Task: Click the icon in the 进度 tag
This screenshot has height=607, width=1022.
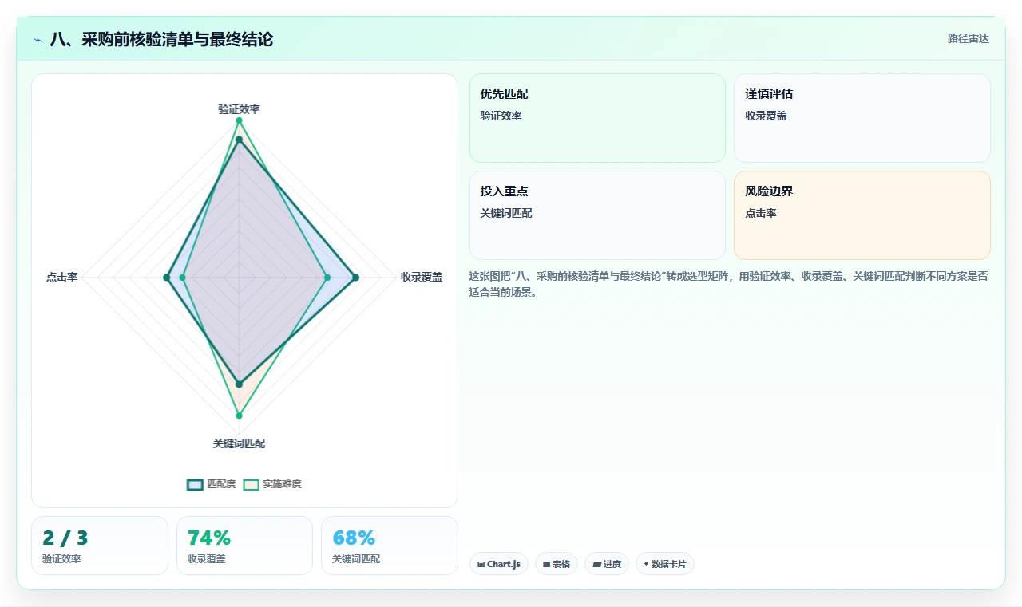Action: coord(596,564)
